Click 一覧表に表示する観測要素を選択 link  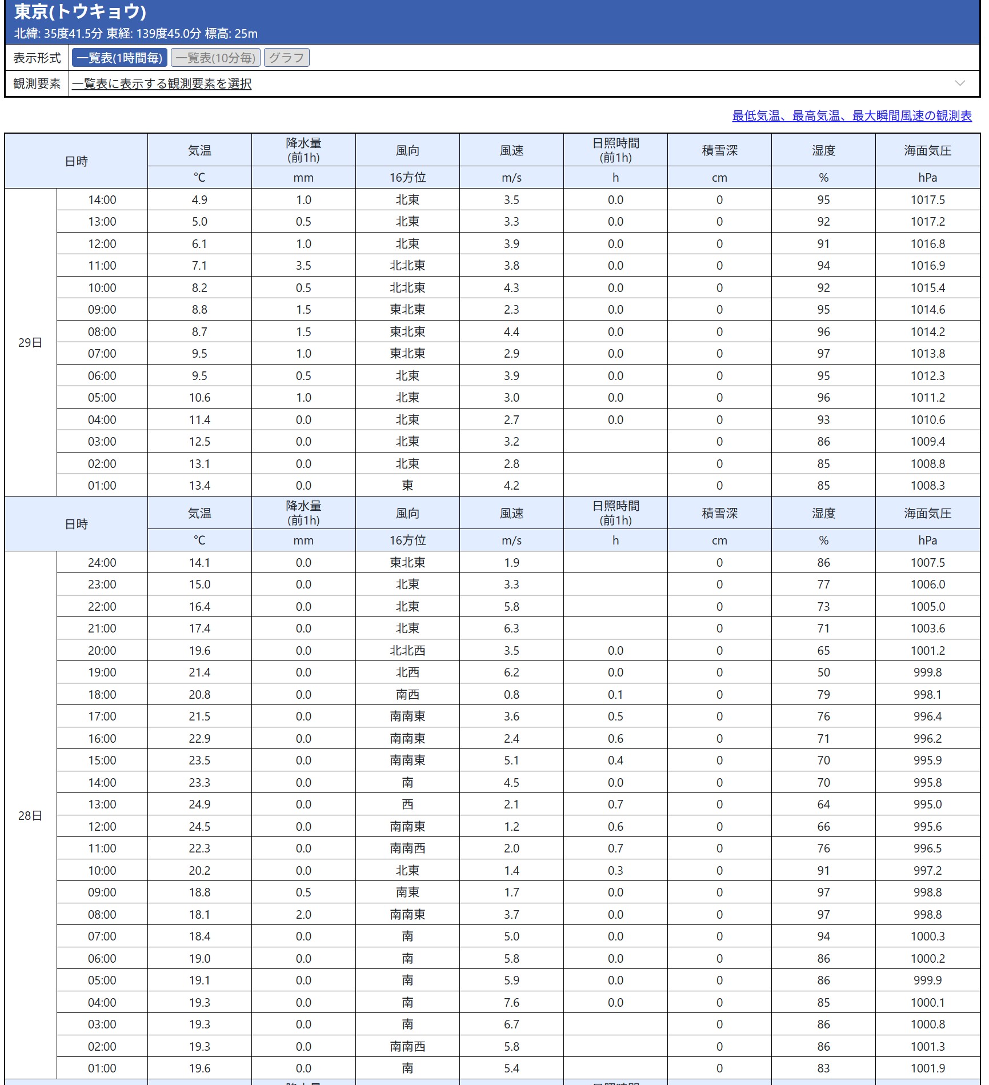coord(162,84)
